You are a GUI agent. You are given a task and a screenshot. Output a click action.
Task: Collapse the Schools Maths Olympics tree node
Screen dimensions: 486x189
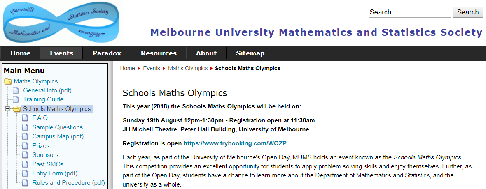tap(8, 109)
